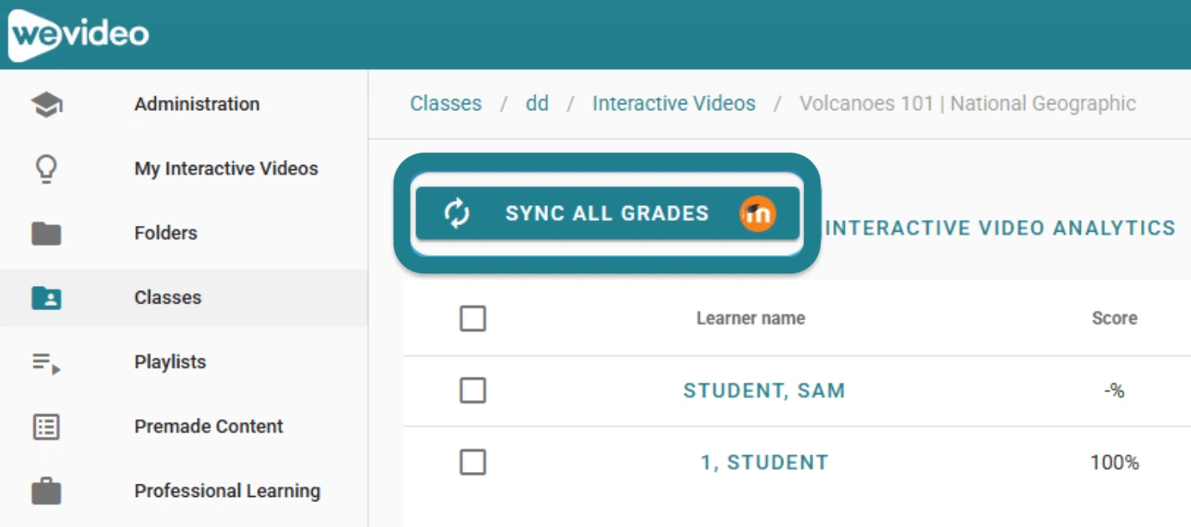Click the Sync All Grades button
1191x527 pixels.
[x=607, y=213]
